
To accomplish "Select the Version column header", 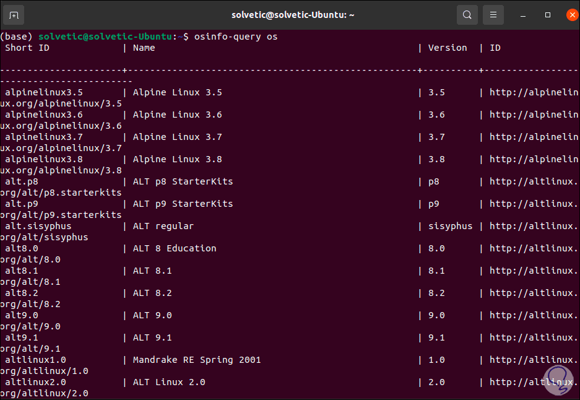I will click(448, 47).
